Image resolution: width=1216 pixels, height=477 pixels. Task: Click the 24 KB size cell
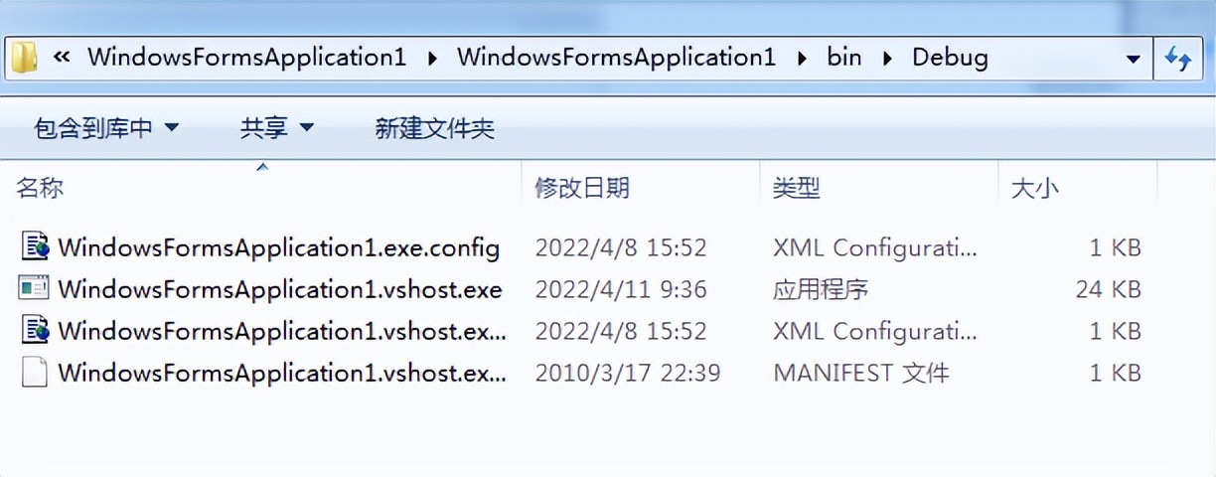pyautogui.click(x=1108, y=289)
